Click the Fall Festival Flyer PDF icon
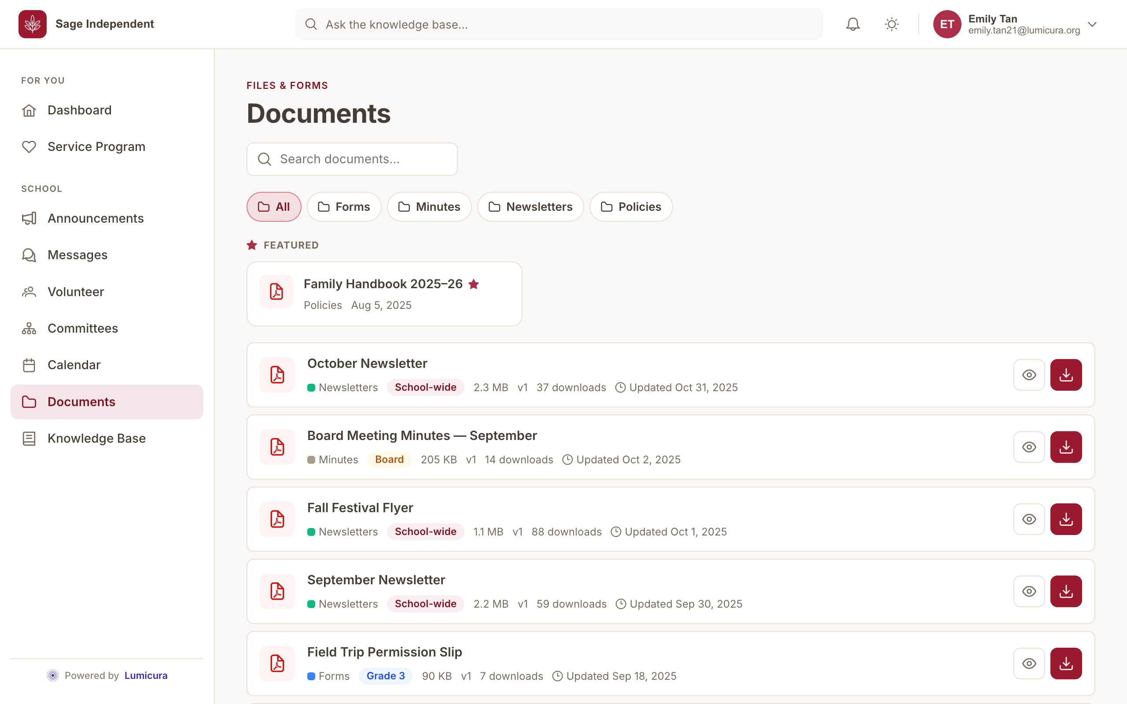Viewport: 1127px width, 704px height. coord(277,519)
